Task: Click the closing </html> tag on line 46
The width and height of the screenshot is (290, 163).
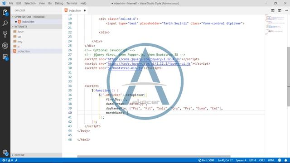Action: click(83, 139)
